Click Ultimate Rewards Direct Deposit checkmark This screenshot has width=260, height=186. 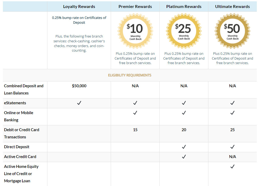point(232,147)
